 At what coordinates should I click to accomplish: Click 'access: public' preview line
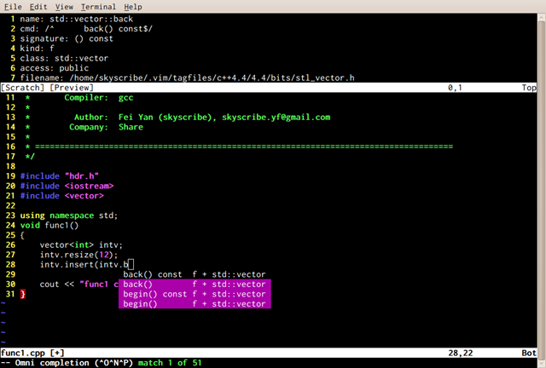(55, 68)
